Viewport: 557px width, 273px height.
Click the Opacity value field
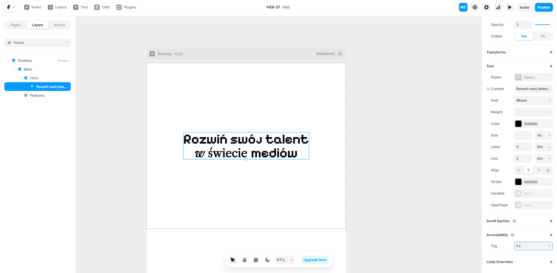pos(523,25)
